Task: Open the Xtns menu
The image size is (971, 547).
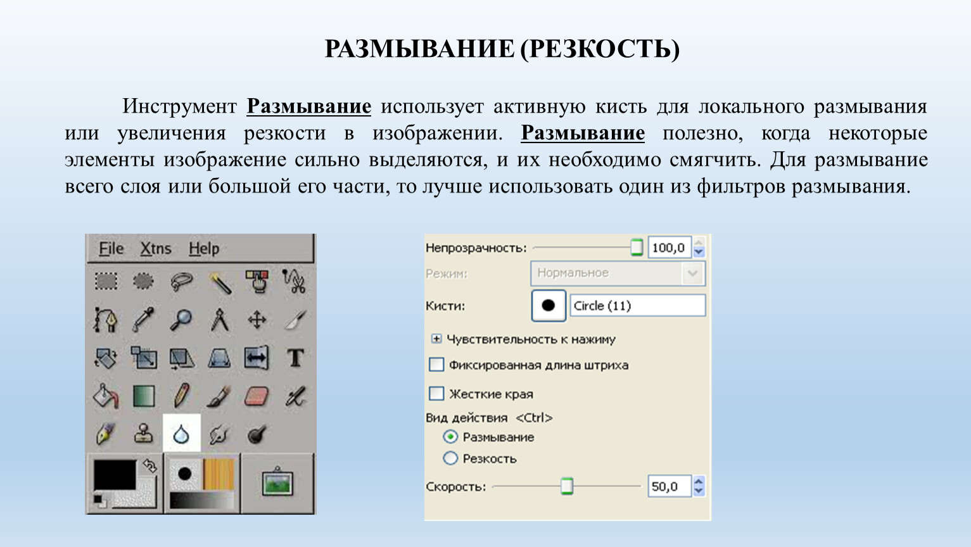Action: coord(156,249)
